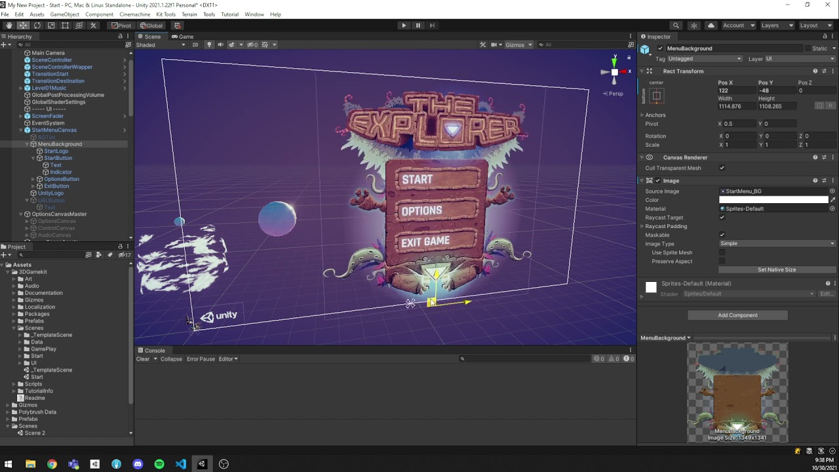Click the Step frame button
The height and width of the screenshot is (472, 839).
pos(432,26)
